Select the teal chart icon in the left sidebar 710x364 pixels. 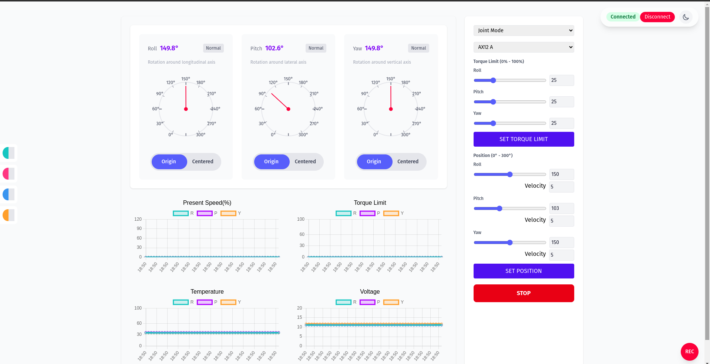tap(8, 153)
